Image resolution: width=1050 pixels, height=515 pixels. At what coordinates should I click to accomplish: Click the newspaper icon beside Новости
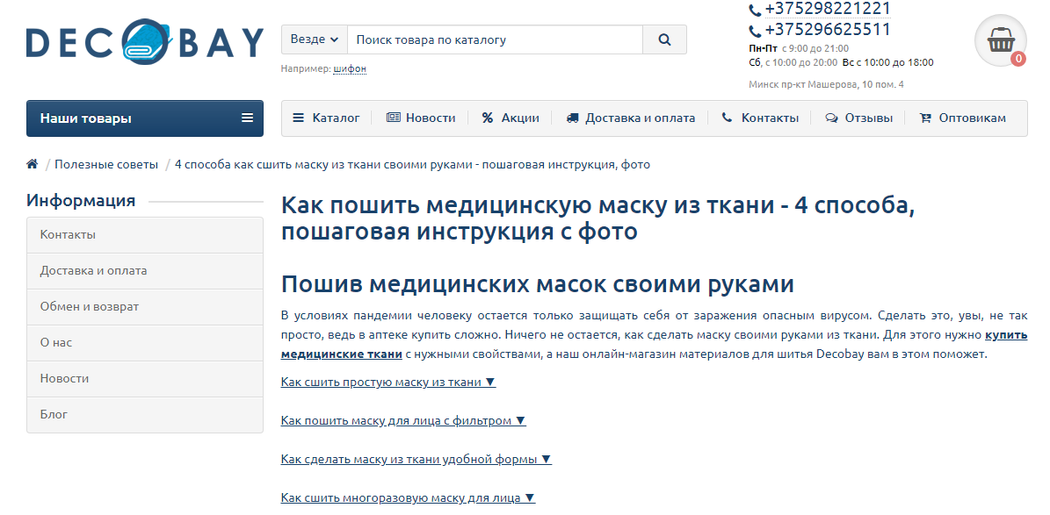tap(393, 118)
